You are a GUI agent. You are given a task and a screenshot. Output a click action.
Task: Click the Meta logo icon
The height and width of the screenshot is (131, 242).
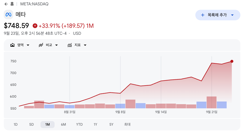(9, 15)
